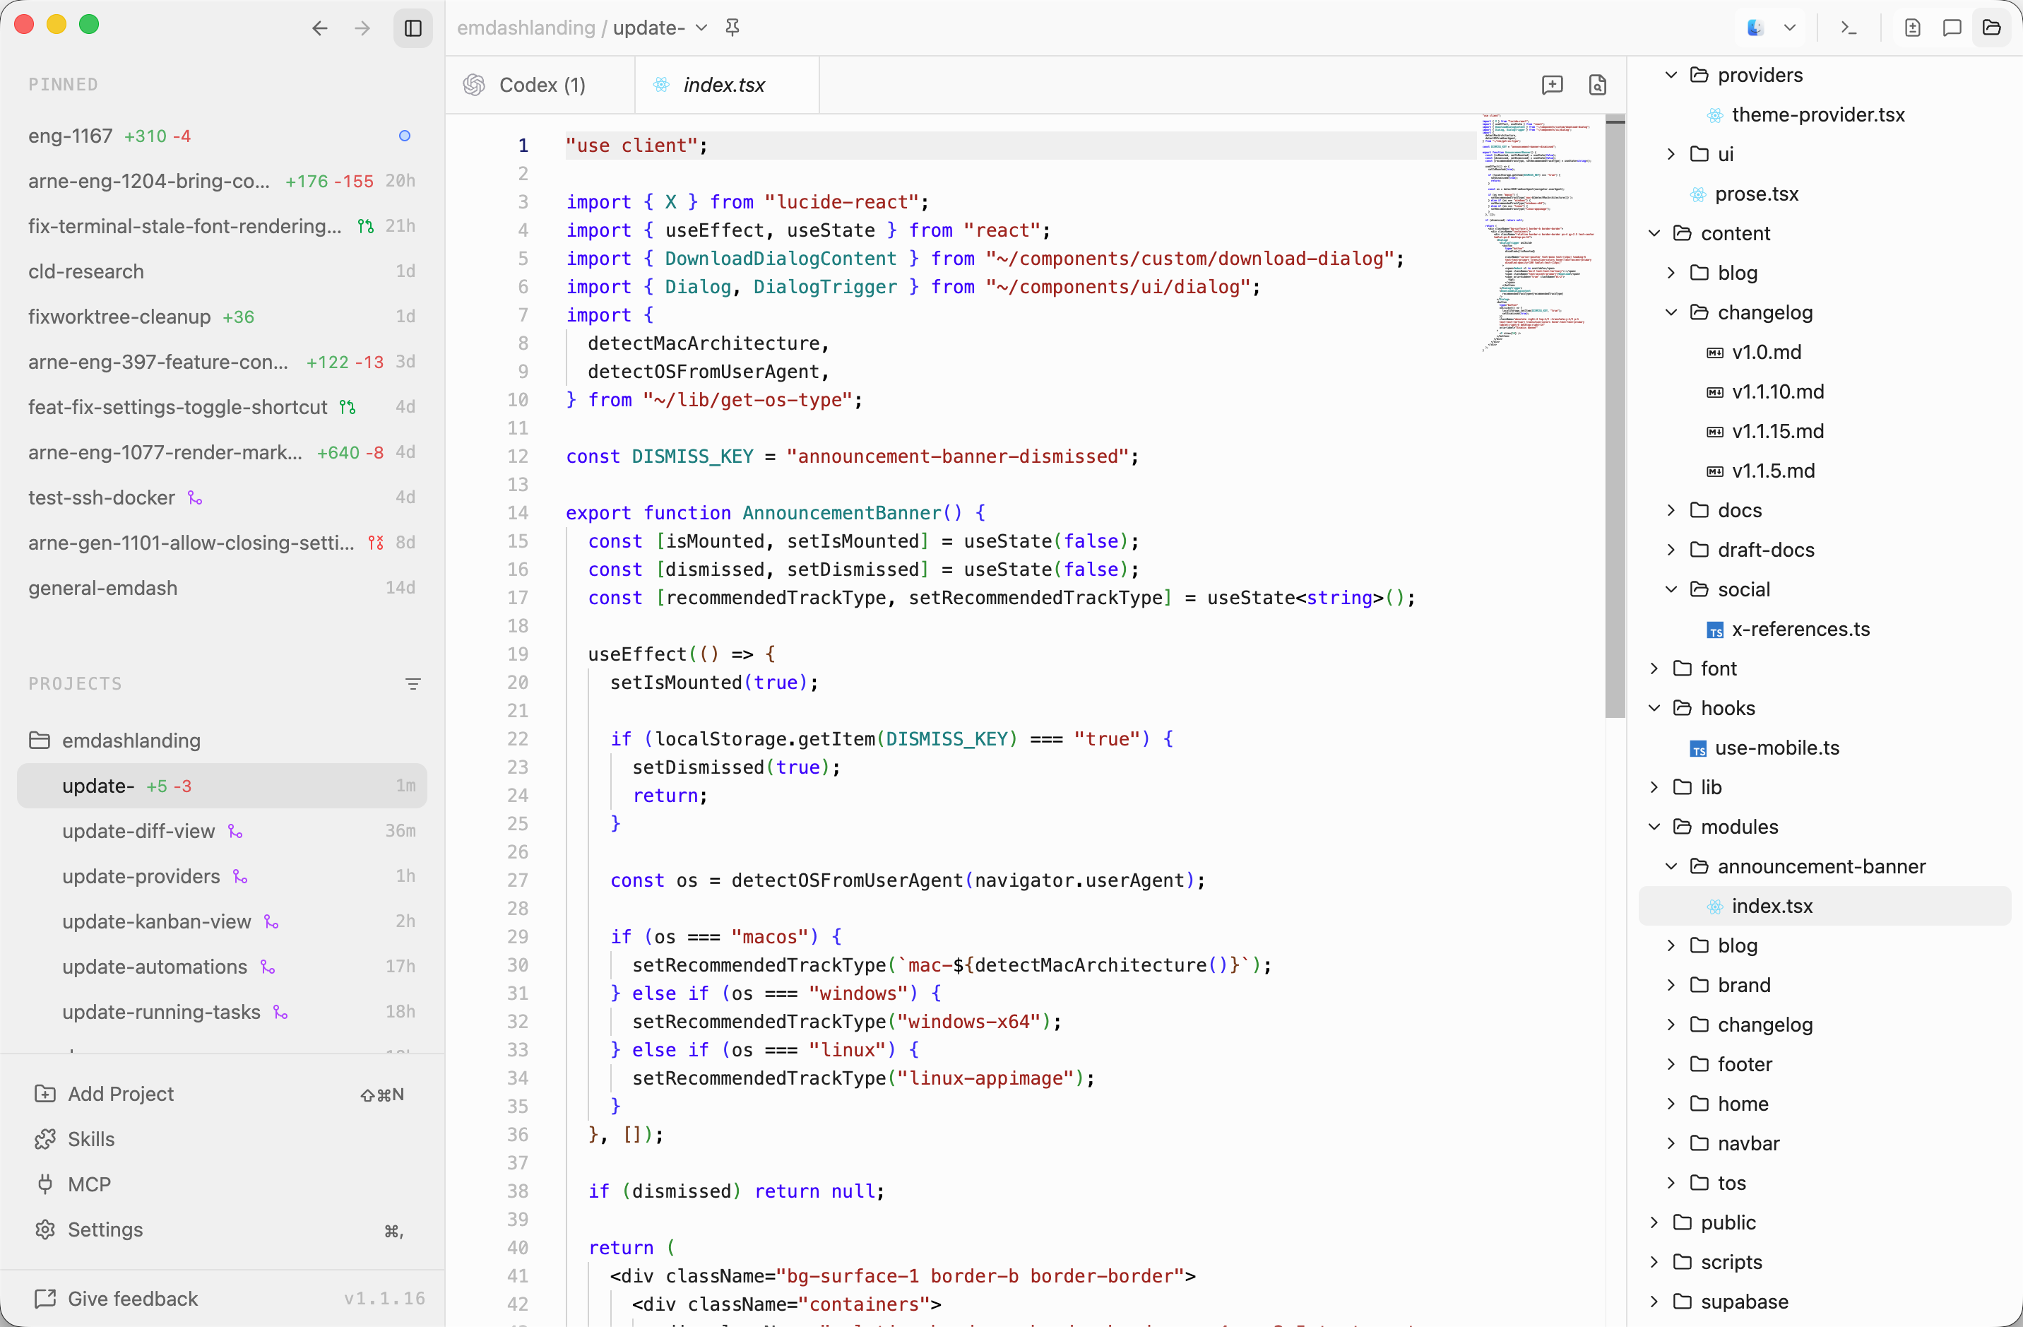Click the editor vertical scrollbar thumb
The height and width of the screenshot is (1327, 2023).
click(1615, 417)
